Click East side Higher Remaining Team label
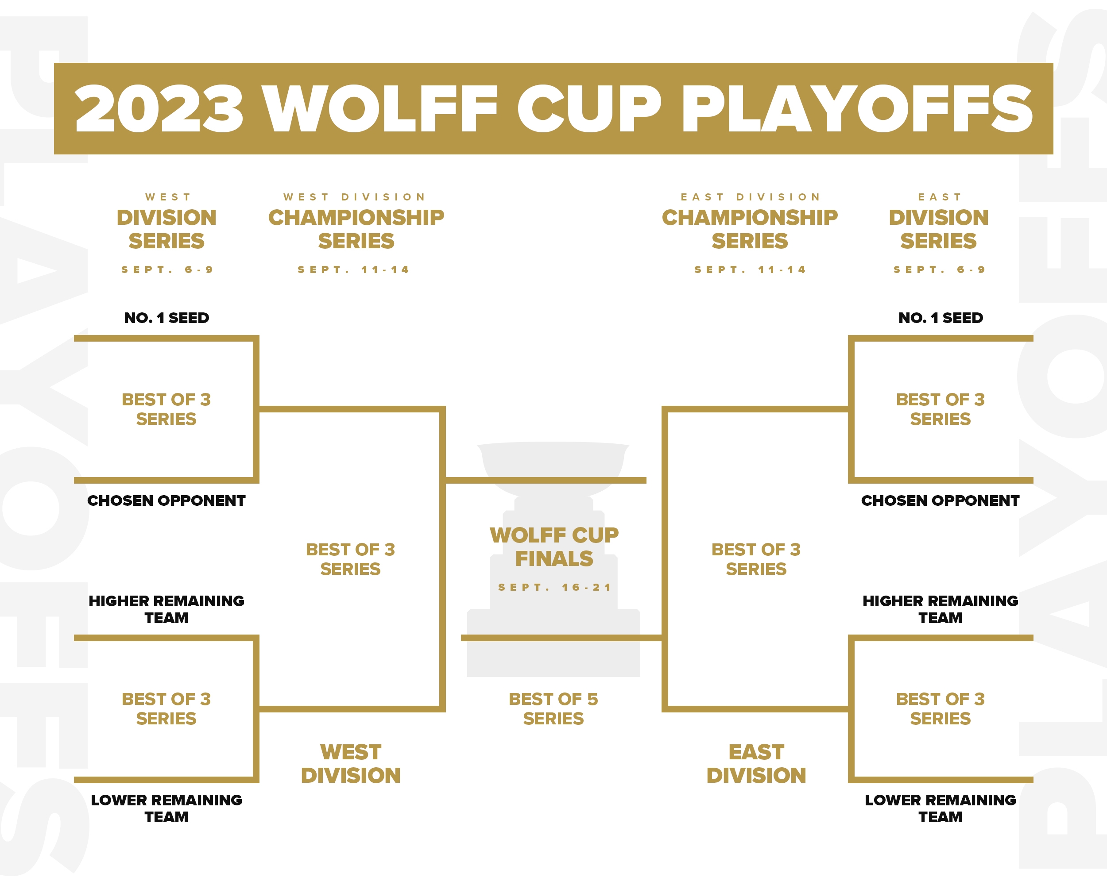The image size is (1107, 885). pos(940,609)
